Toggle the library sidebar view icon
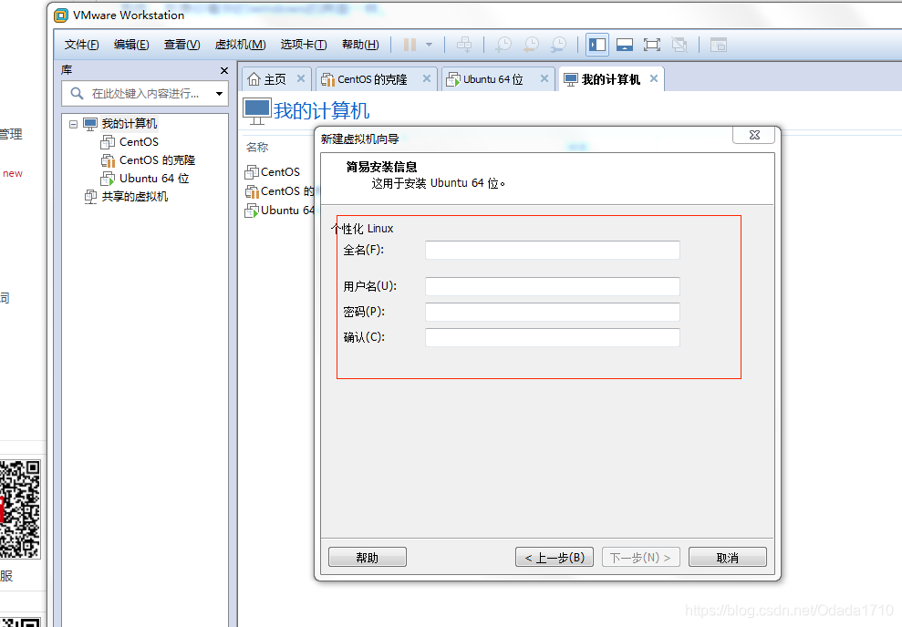Image resolution: width=902 pixels, height=627 pixels. 597,45
